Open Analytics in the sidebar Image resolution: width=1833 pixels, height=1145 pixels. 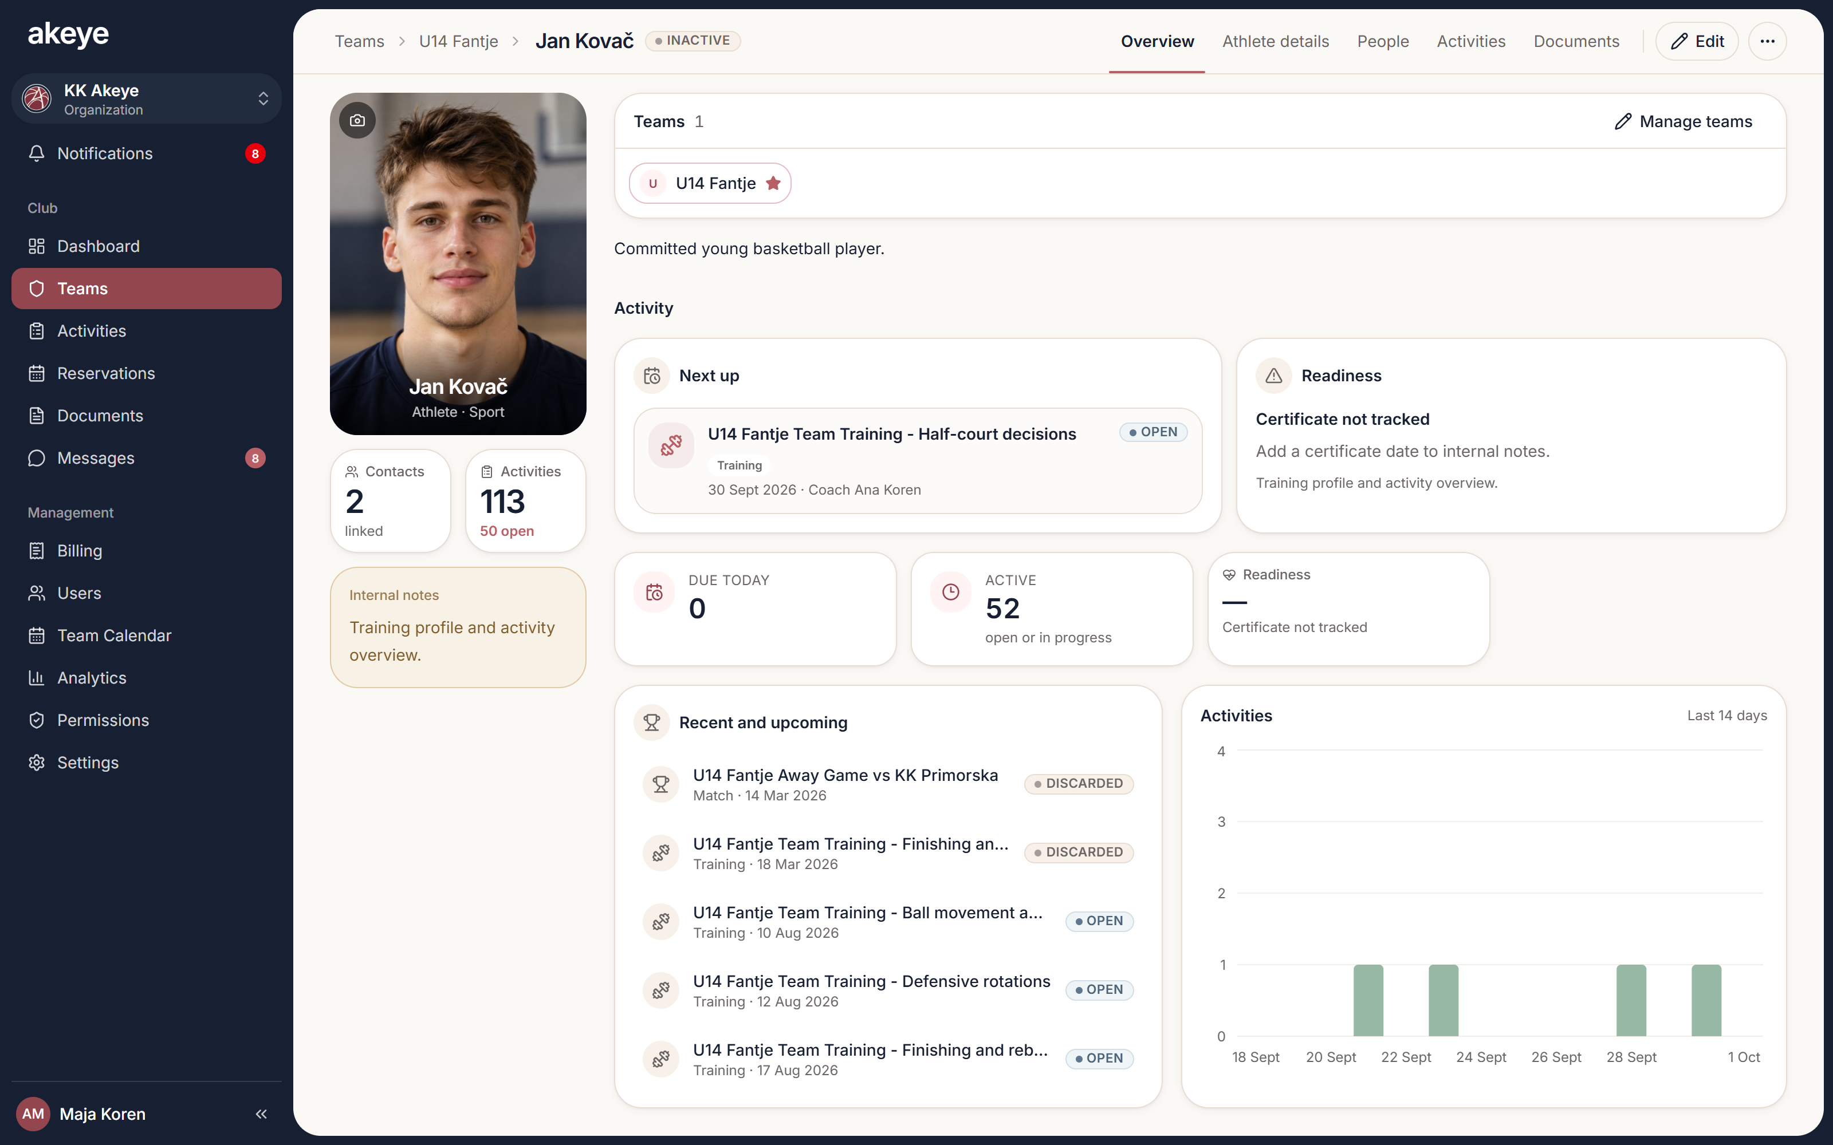coord(146,678)
